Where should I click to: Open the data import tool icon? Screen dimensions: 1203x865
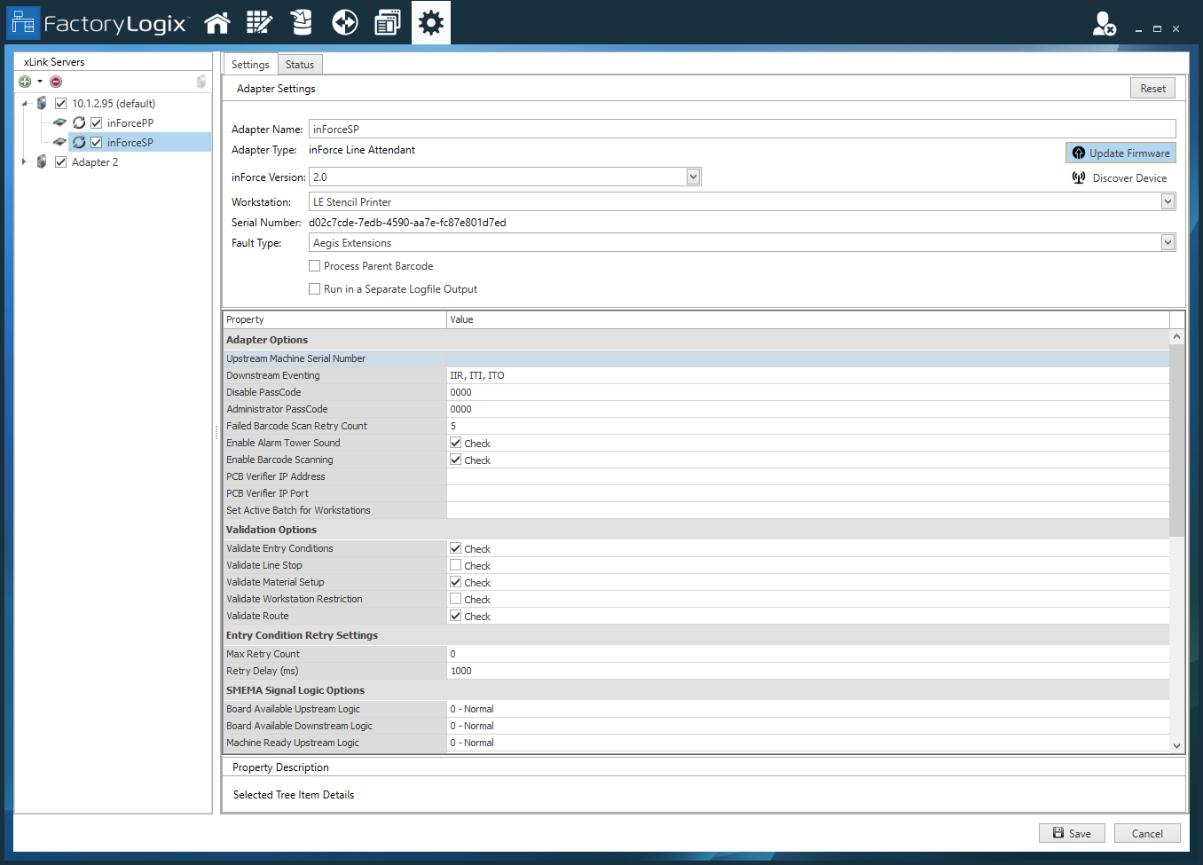(302, 22)
